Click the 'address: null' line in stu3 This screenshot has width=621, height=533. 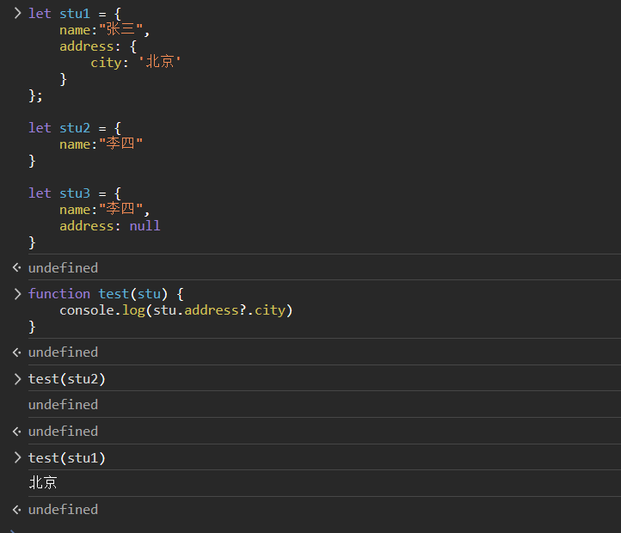[109, 226]
